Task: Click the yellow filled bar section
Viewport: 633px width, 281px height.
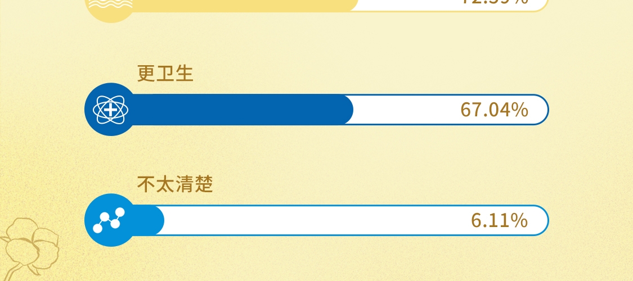Action: click(242, 4)
